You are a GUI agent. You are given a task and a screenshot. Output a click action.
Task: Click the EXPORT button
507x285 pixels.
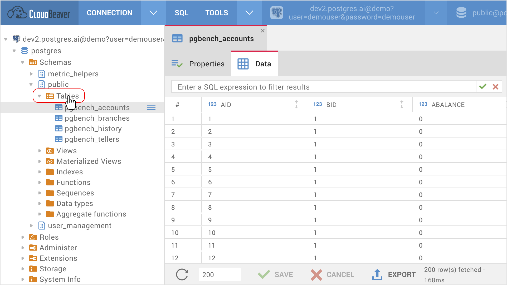click(394, 274)
